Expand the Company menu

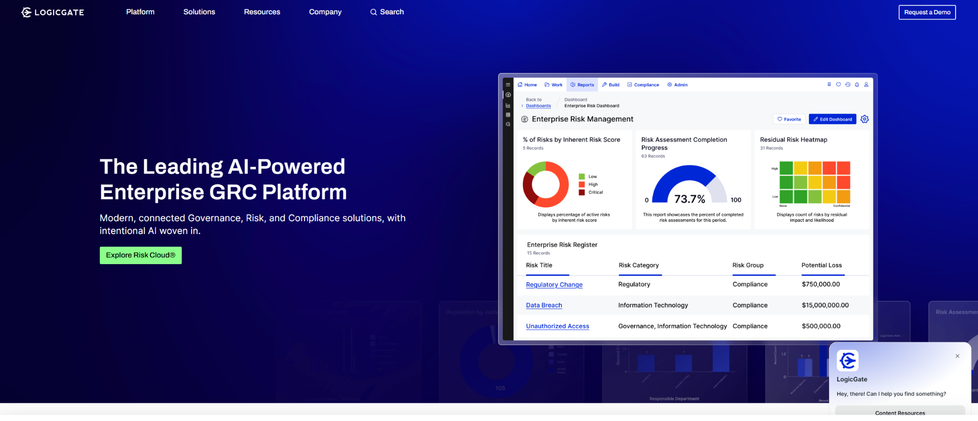click(x=325, y=12)
